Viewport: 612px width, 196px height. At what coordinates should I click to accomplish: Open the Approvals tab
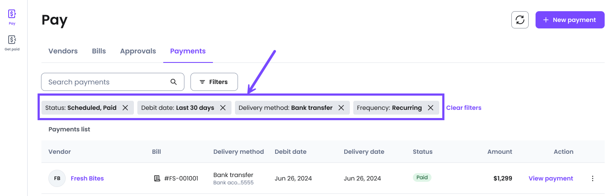(138, 51)
